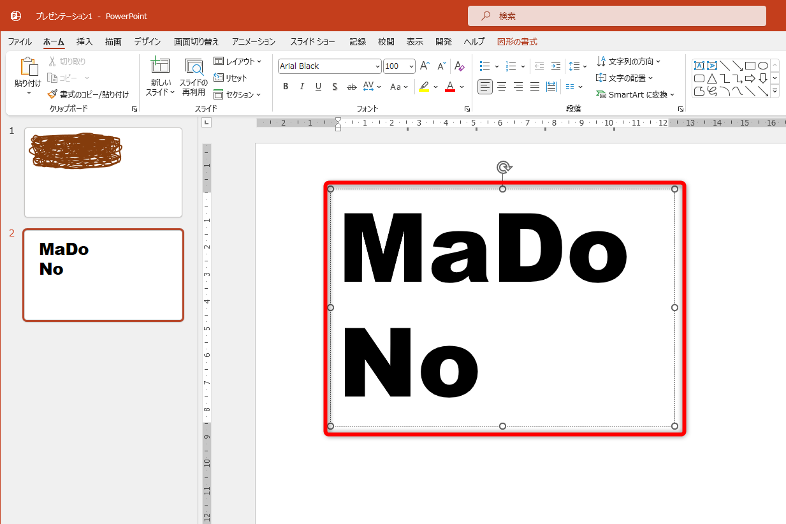Click the Paste clipboard icon
The width and height of the screenshot is (786, 524).
[28, 68]
